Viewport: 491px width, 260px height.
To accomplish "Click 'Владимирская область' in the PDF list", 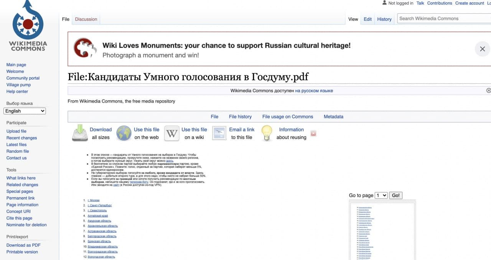I will tap(103, 247).
